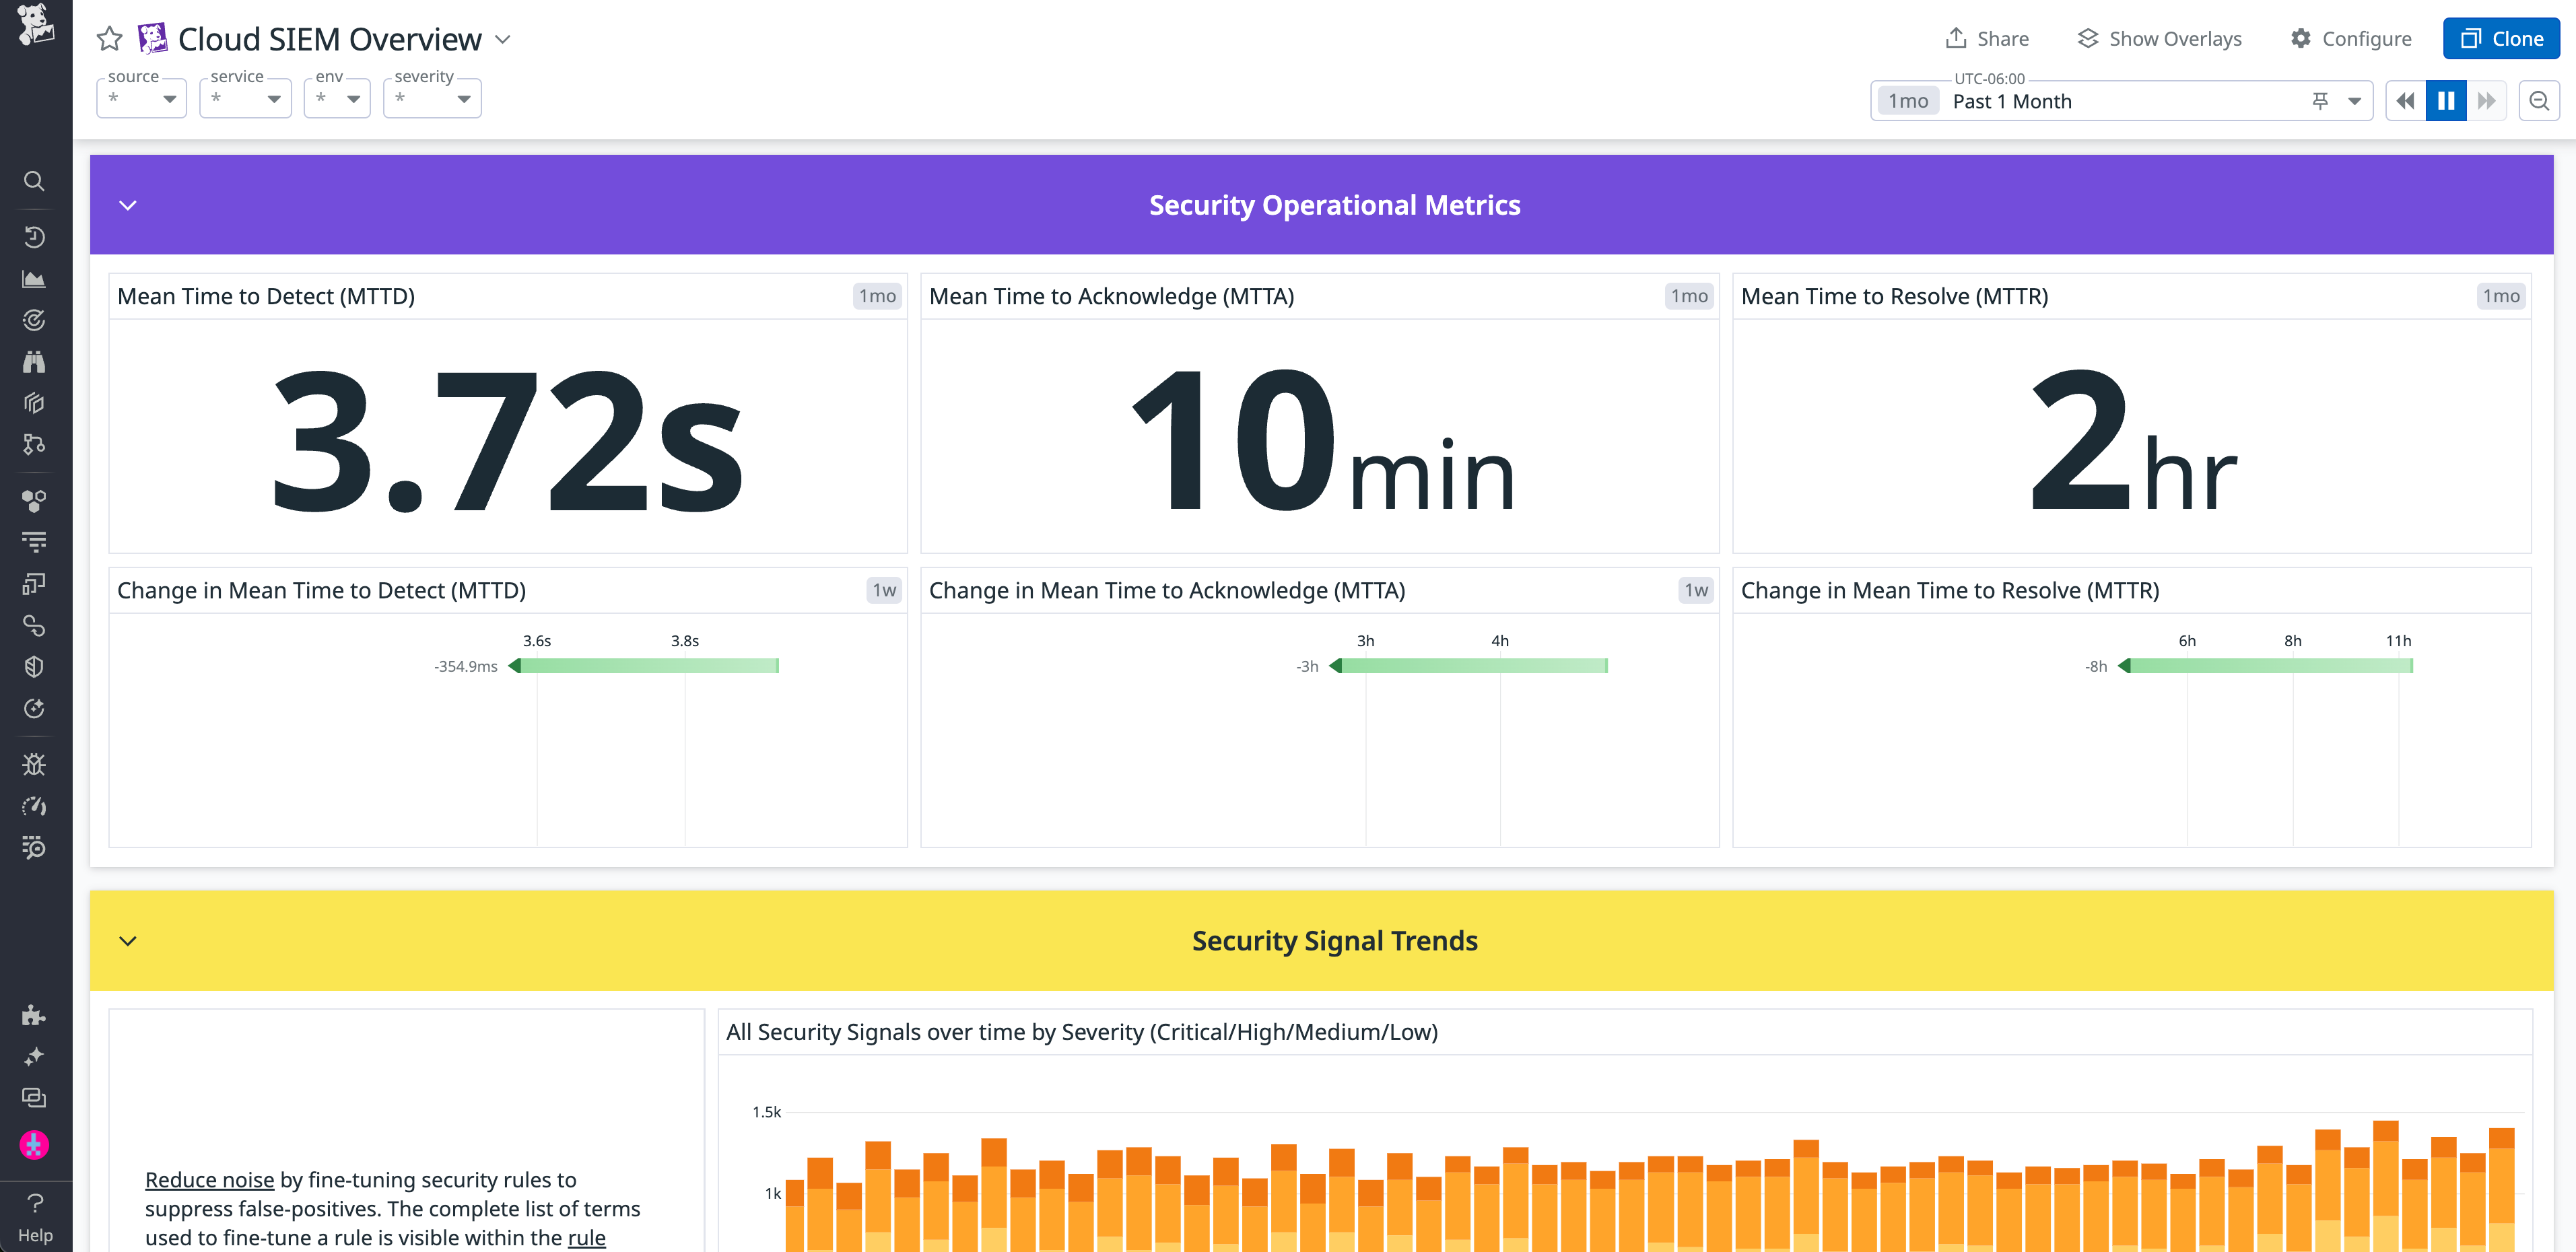Open the Watchdog binoculars icon in the sidebar
The height and width of the screenshot is (1252, 2576).
click(x=34, y=361)
